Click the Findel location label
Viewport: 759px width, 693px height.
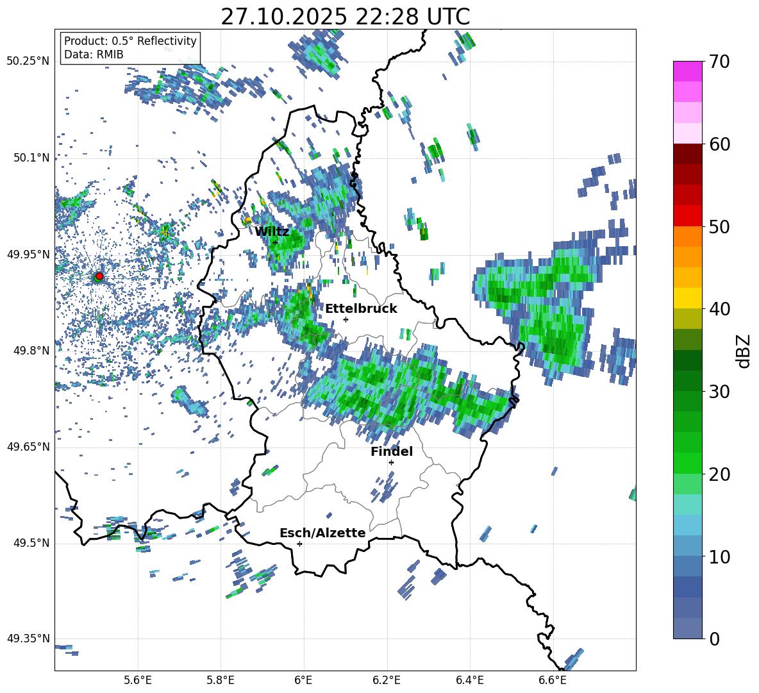(392, 451)
